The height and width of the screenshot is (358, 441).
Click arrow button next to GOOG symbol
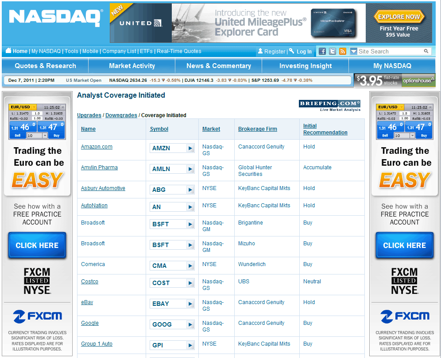coord(190,324)
